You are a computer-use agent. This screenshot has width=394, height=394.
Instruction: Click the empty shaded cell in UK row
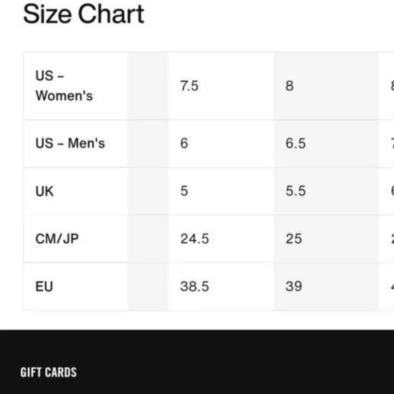coord(148,191)
